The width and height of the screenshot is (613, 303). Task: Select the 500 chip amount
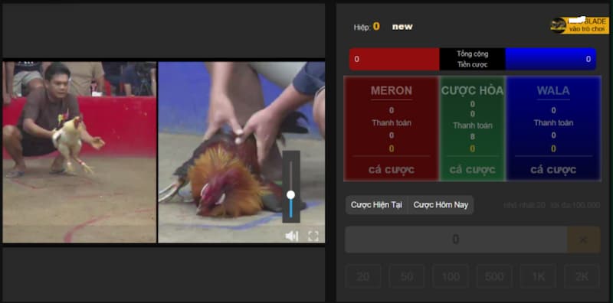(x=494, y=276)
